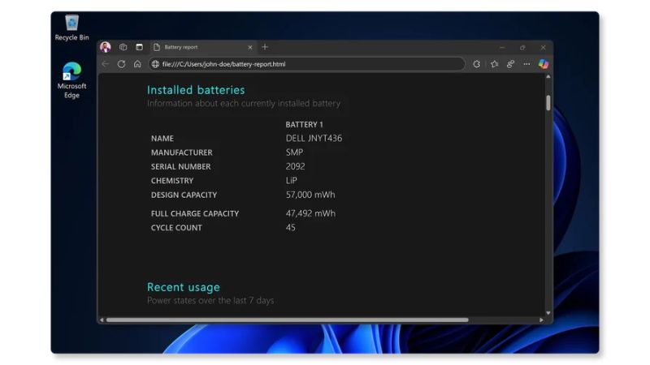The image size is (650, 365).
Task: Open Settings and more ellipsis menu
Action: [526, 64]
